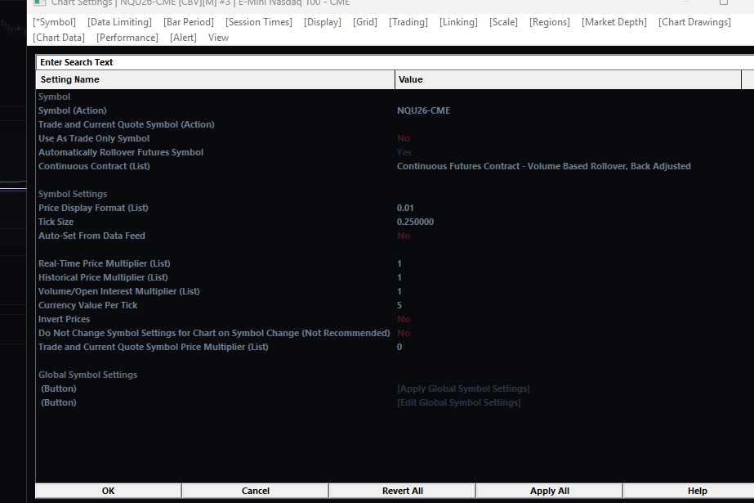Viewport: 754px width, 503px height.
Task: Confirm with the OK button
Action: coord(108,491)
